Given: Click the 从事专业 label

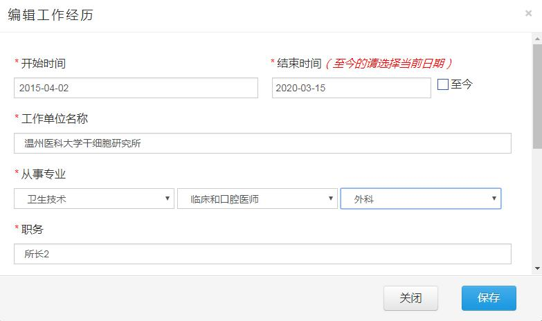Looking at the screenshot, I should [43, 174].
